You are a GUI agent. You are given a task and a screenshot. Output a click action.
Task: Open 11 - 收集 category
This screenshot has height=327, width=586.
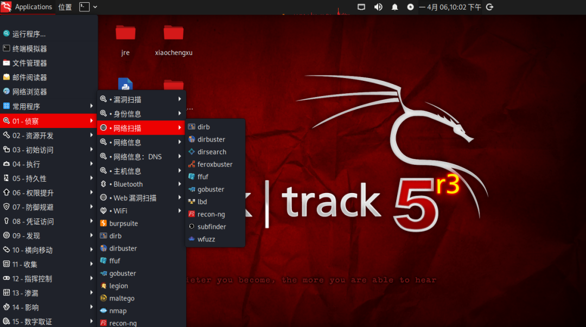click(x=49, y=264)
